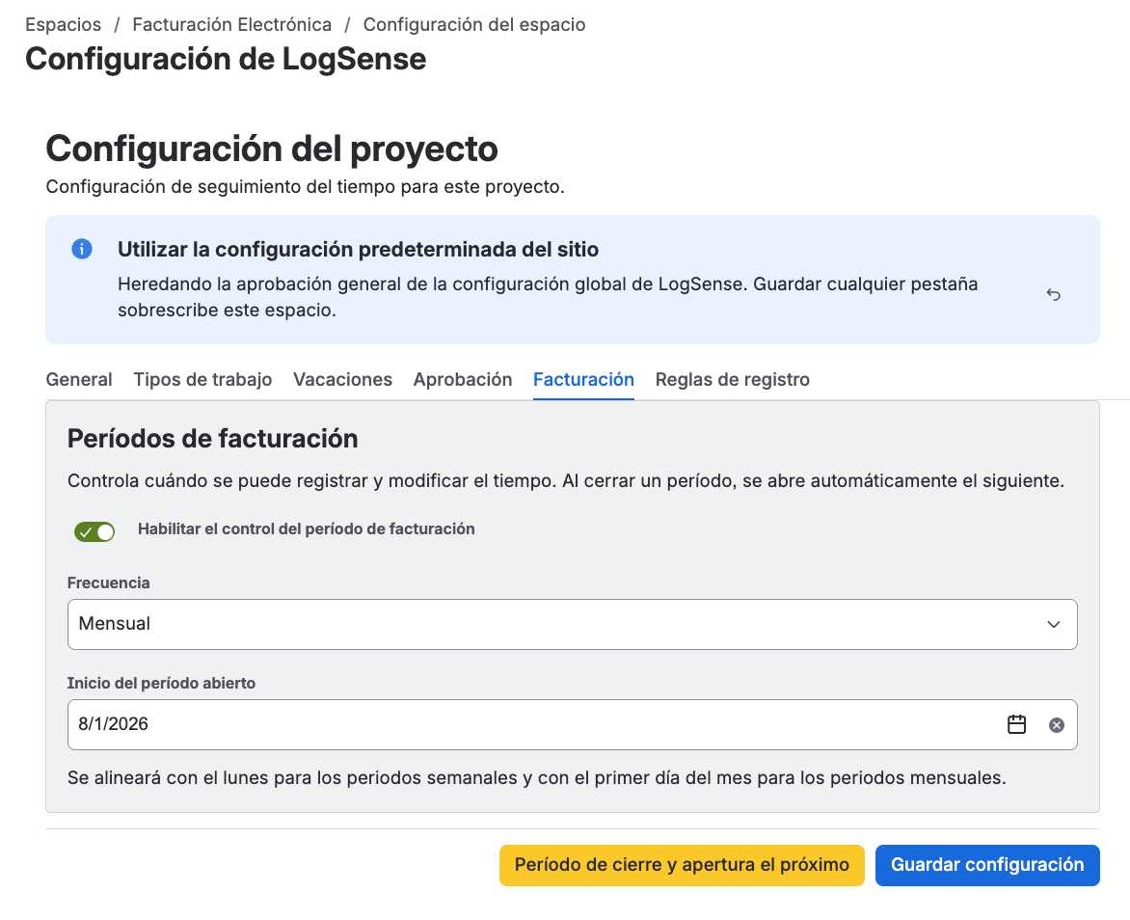Open the Reglas de registro tab
Image resolution: width=1130 pixels, height=920 pixels.
(732, 380)
